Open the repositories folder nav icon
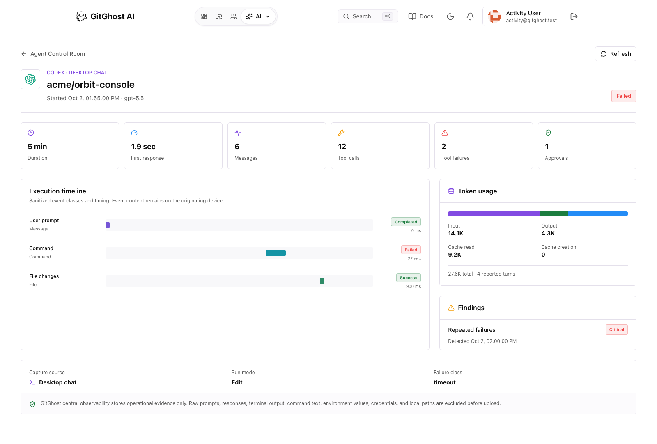This screenshot has height=444, width=657. 219,16
